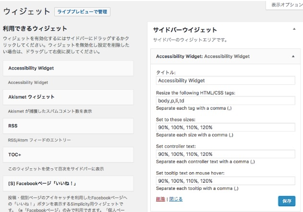Click 'Separate each tag with a comma' hint
Screen dimensions: 303x212
tap(194, 108)
